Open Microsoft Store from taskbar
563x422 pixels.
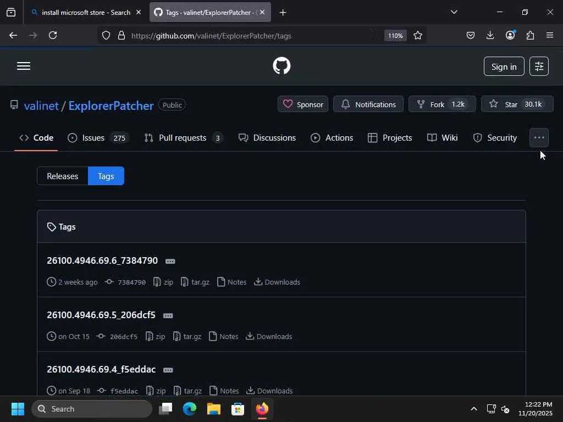238,409
